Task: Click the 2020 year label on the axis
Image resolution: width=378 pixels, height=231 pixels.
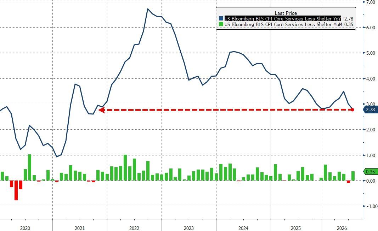Action: (25, 228)
